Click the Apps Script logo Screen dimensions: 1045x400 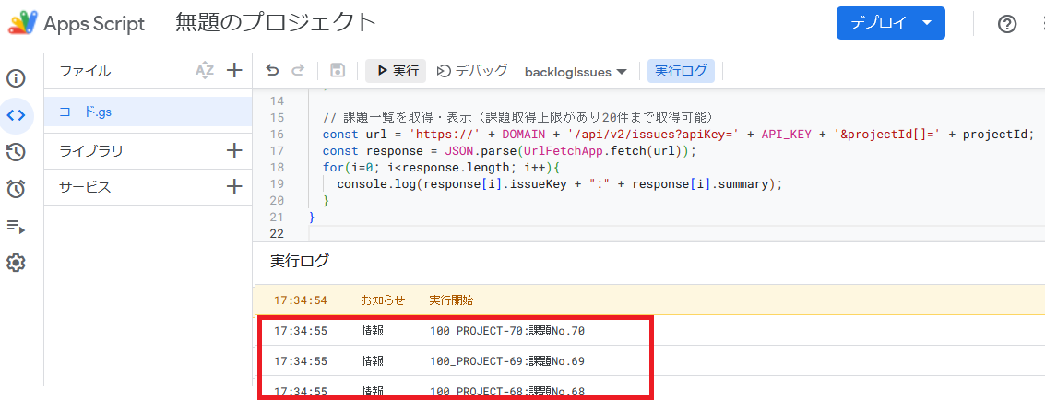(x=23, y=24)
